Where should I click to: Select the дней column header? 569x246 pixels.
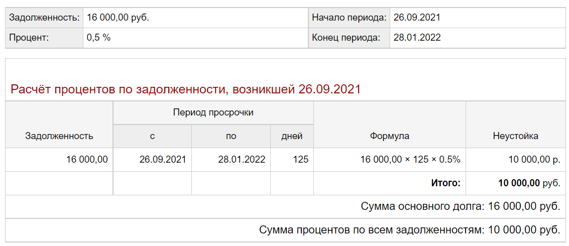coord(292,136)
